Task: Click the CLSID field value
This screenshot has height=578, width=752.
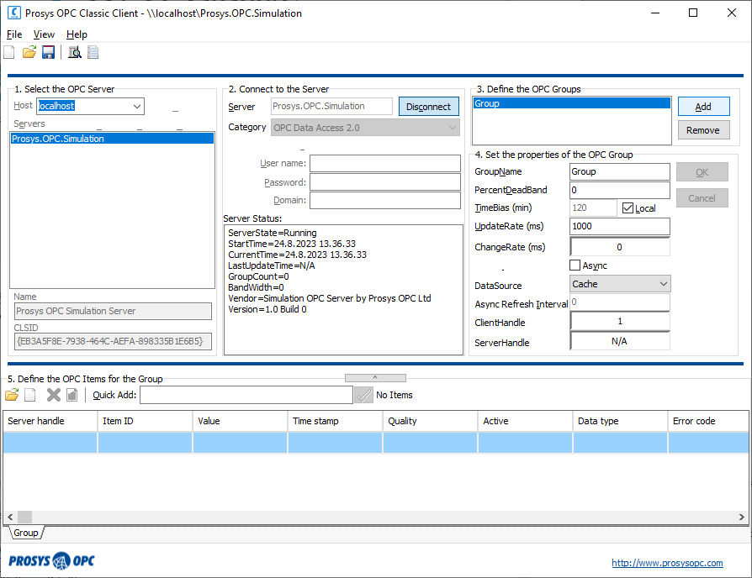Action: click(113, 341)
